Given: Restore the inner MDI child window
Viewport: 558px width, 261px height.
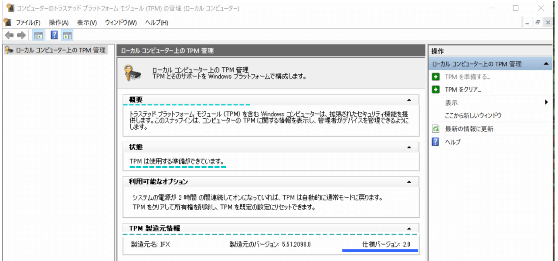Looking at the screenshot, I should pyautogui.click(x=538, y=23).
